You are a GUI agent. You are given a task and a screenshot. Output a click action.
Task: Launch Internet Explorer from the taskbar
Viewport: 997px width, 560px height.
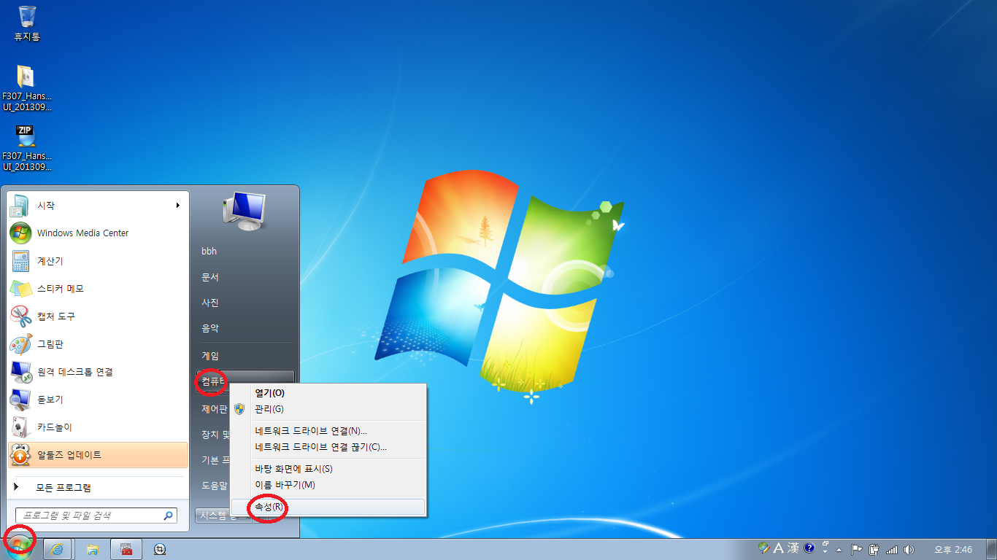click(58, 549)
